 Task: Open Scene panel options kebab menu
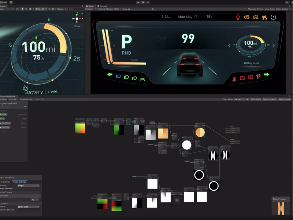[83, 6]
